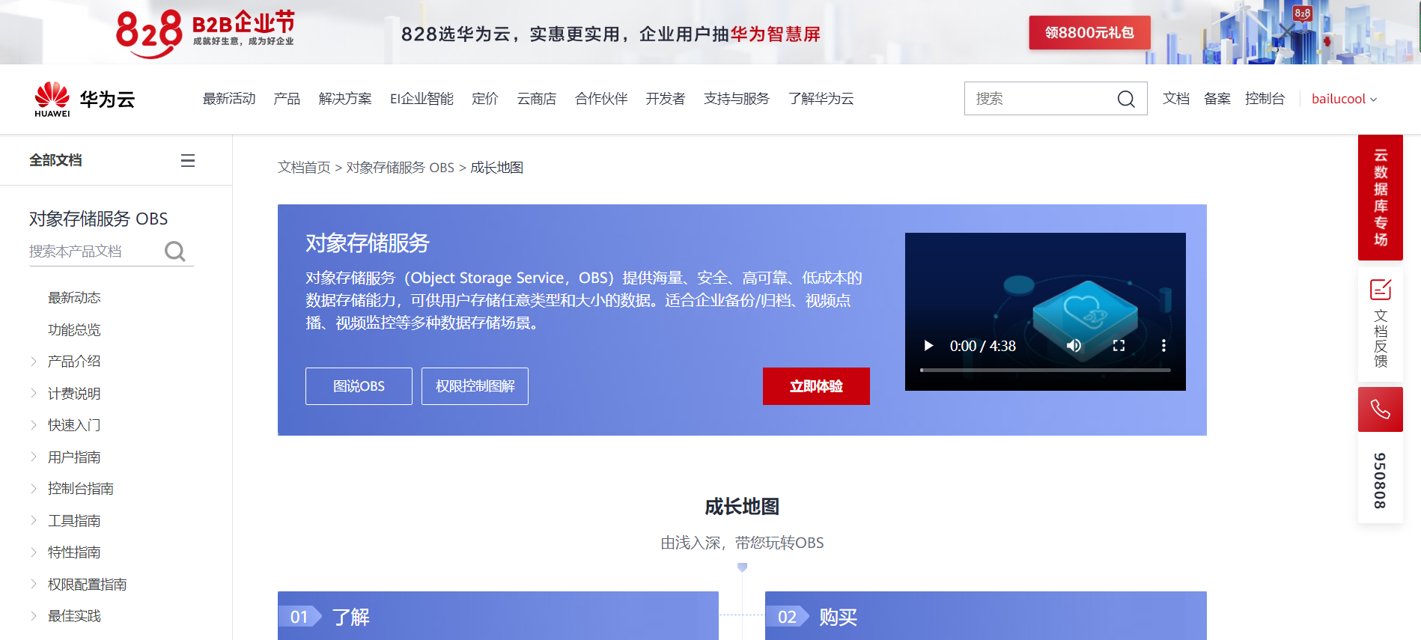
Task: Open the 了解华为云 nav menu
Action: click(x=821, y=99)
